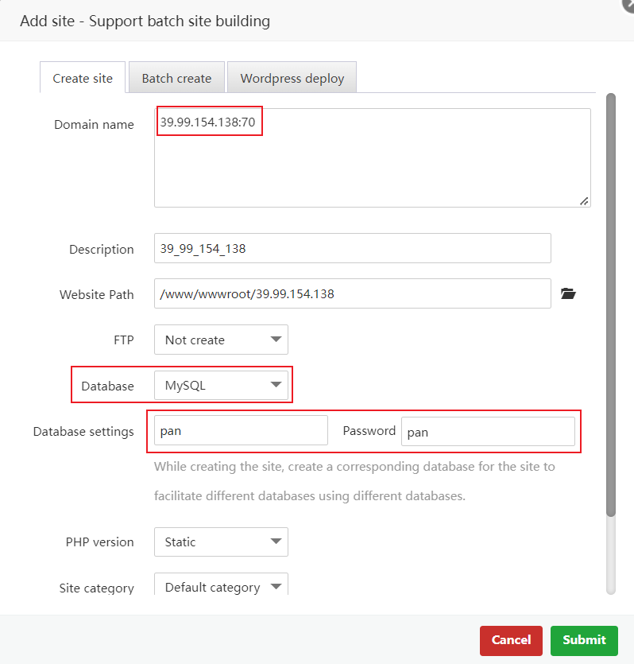Click into the Description field

coord(352,249)
